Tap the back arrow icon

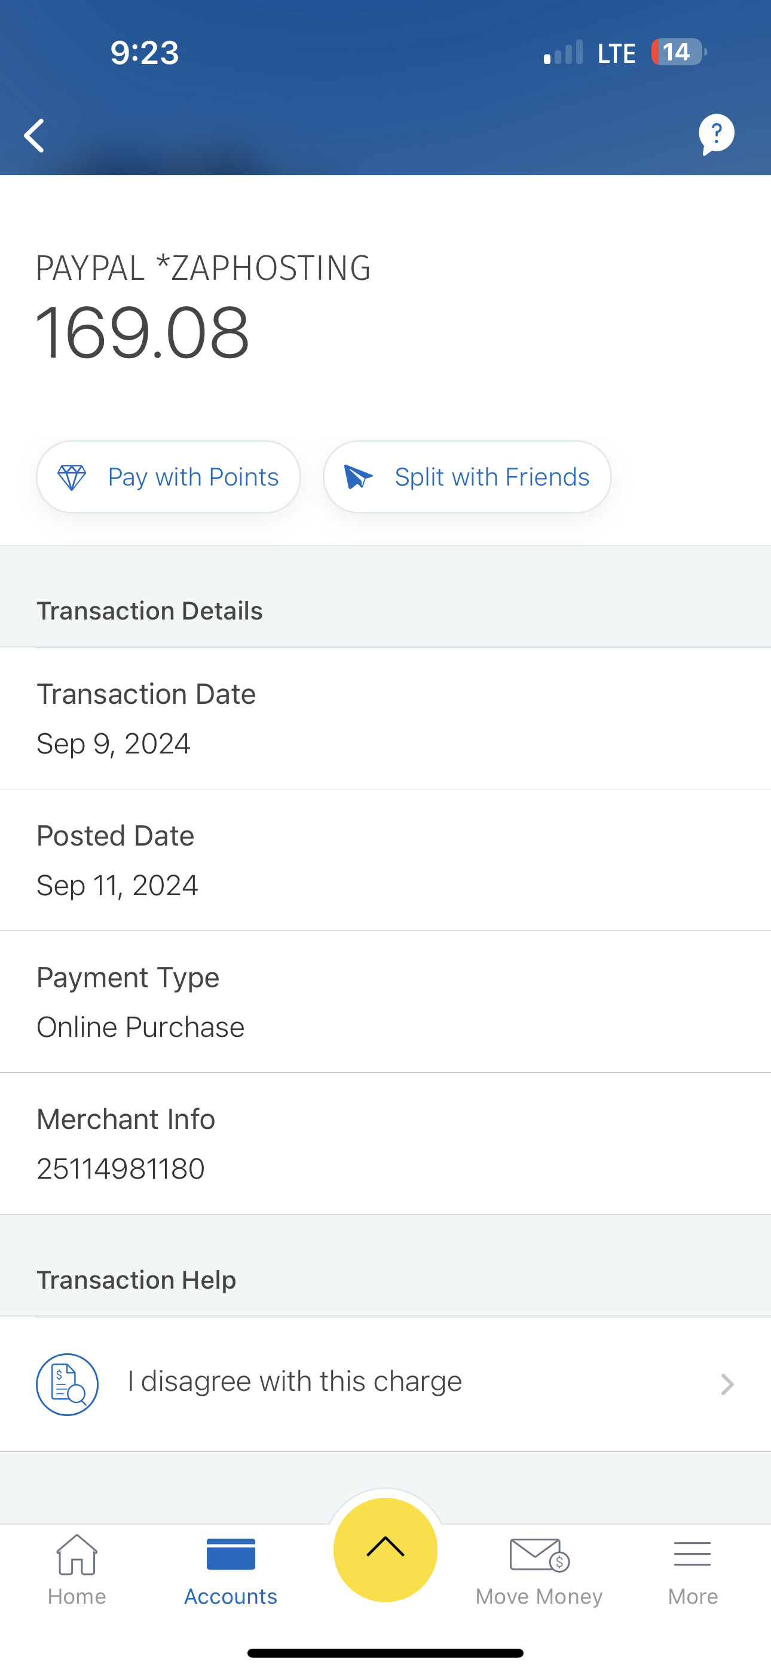pyautogui.click(x=35, y=136)
